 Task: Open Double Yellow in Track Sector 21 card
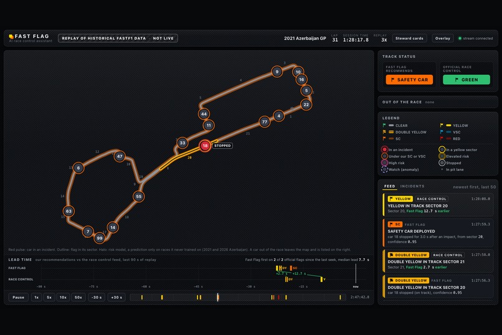point(438,261)
